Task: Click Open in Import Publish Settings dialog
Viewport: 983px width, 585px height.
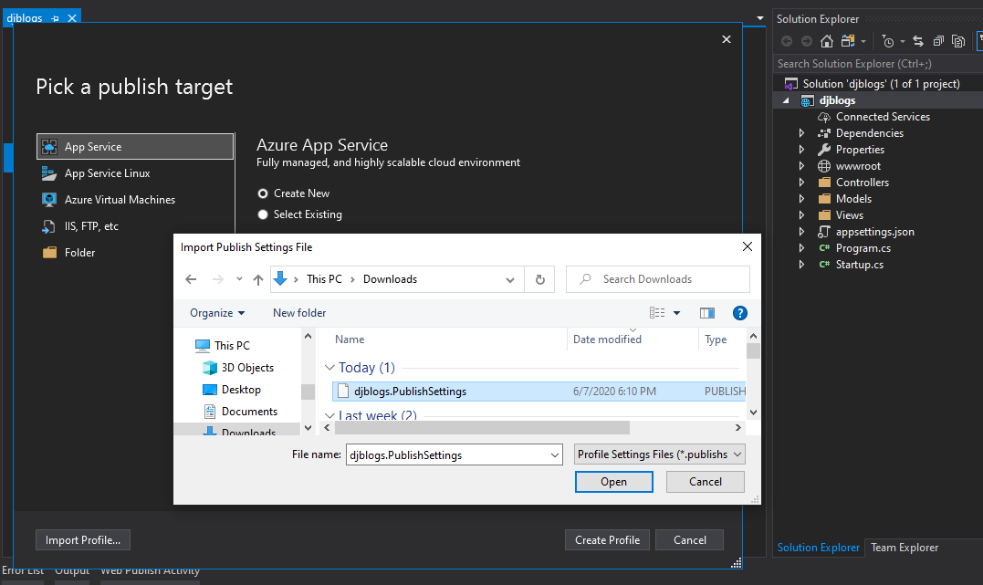Action: pos(613,482)
